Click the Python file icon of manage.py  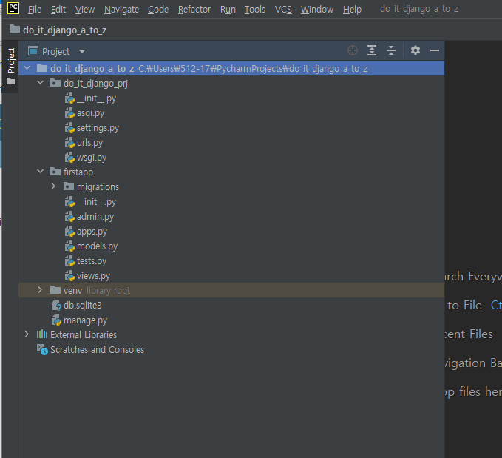coord(56,320)
